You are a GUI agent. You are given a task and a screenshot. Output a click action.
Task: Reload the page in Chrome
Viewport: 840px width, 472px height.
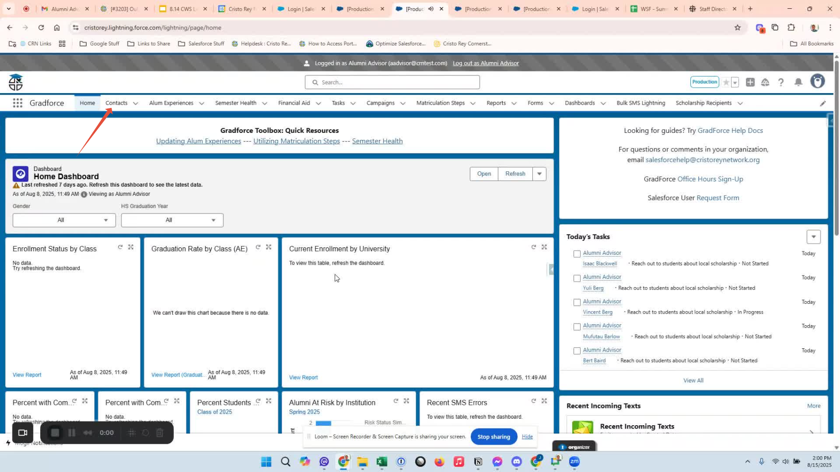pyautogui.click(x=41, y=28)
